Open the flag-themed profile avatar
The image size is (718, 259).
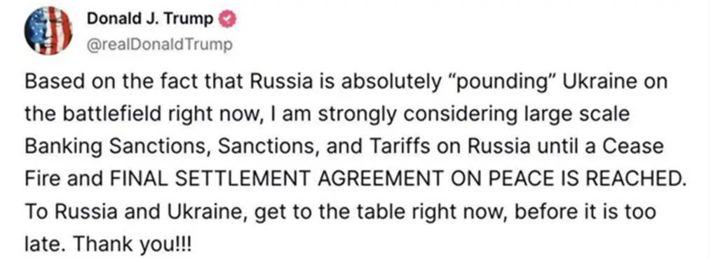(48, 31)
